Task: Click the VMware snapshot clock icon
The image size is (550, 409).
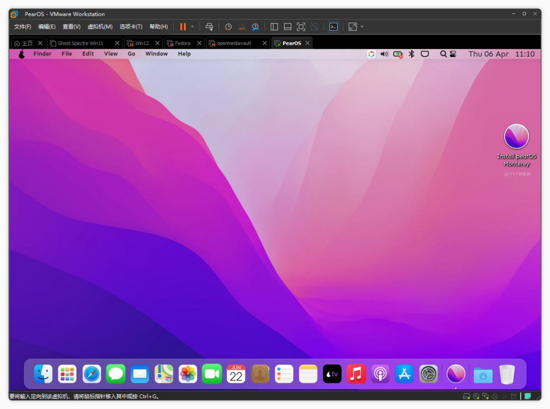Action: (228, 27)
